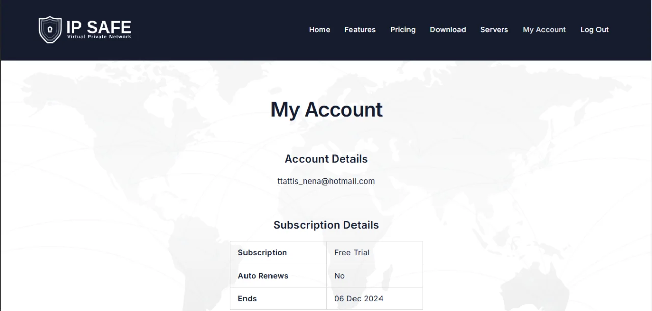
Task: Select the Free Trial value cell
Action: coord(374,252)
